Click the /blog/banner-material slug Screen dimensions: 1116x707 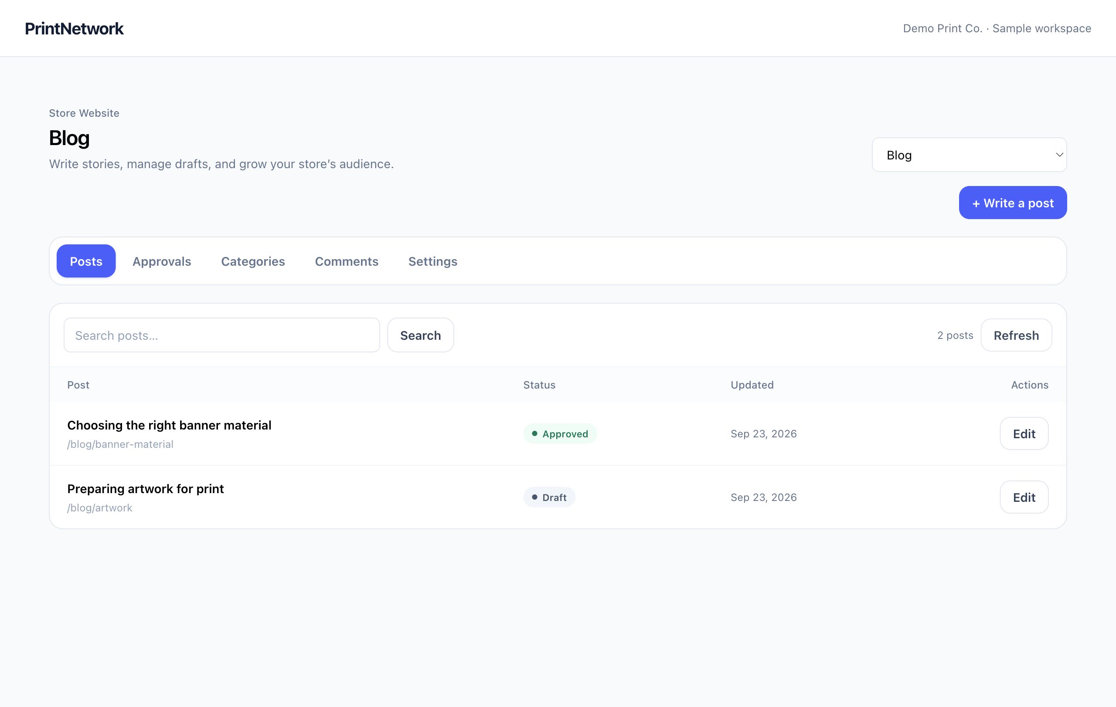pos(120,444)
